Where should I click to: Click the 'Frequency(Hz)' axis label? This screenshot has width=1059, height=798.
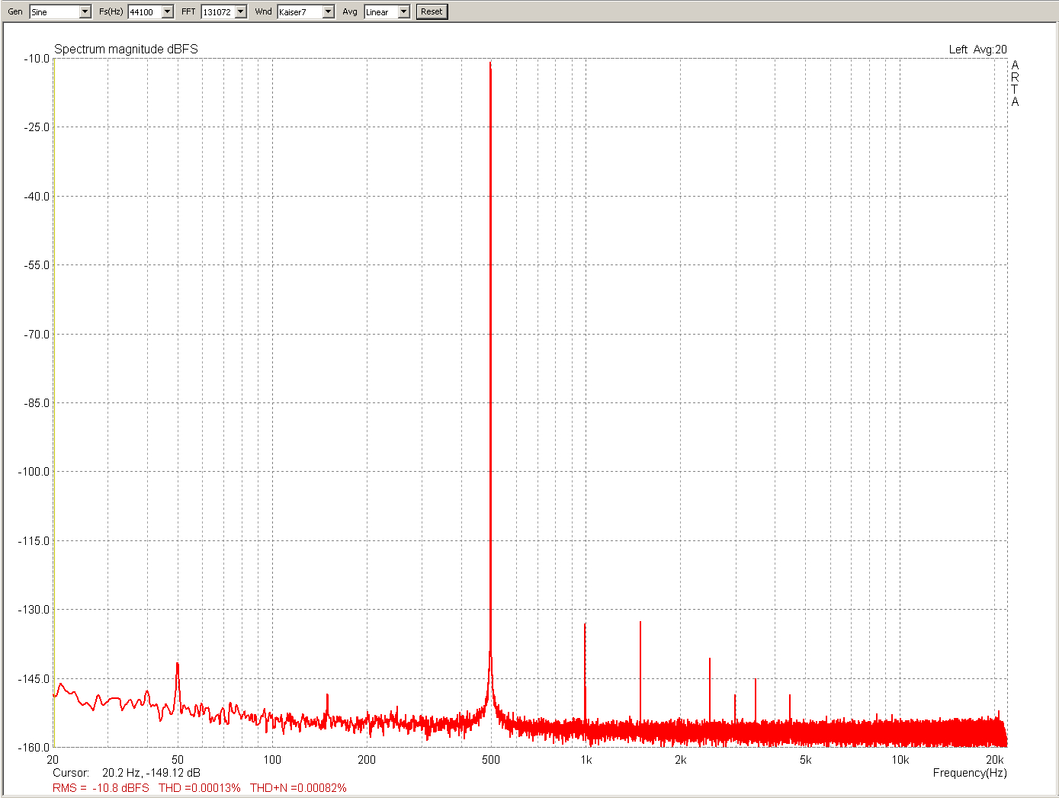tap(970, 773)
